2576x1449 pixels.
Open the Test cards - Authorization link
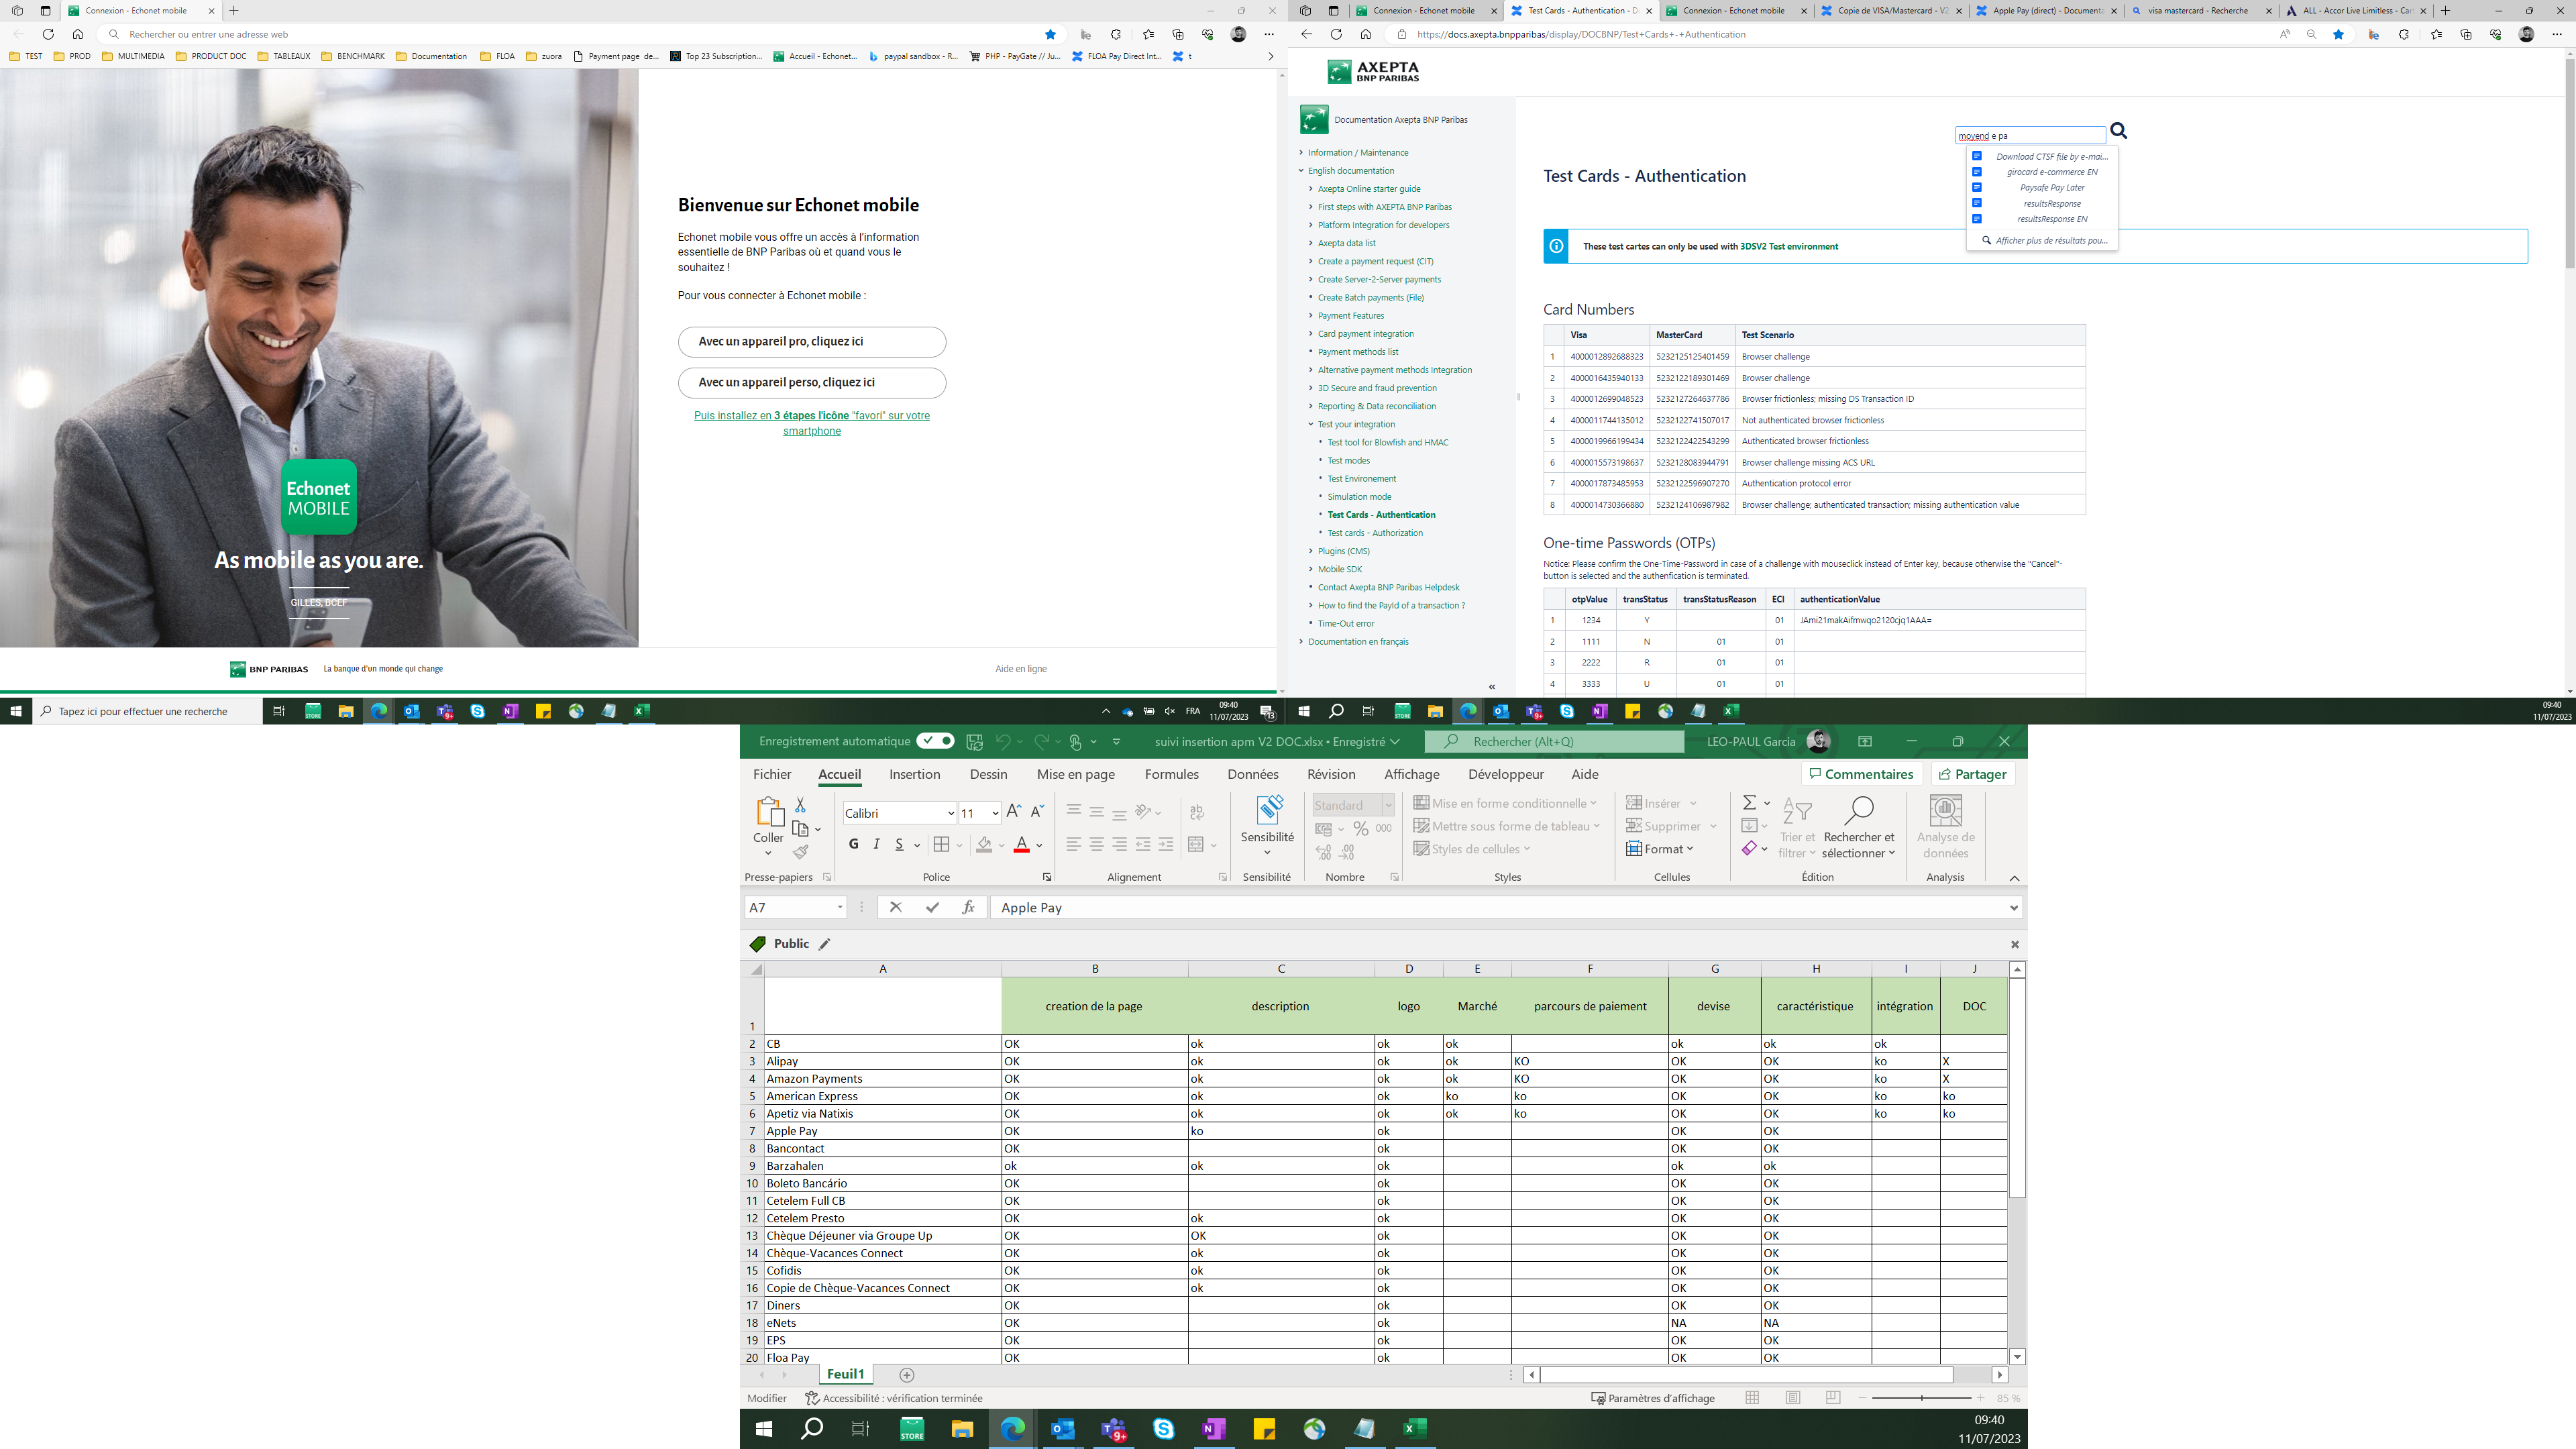click(1375, 533)
